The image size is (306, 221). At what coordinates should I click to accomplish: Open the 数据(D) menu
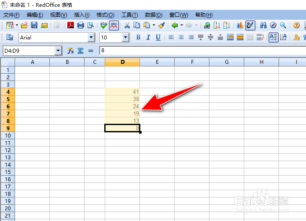[x=154, y=15]
